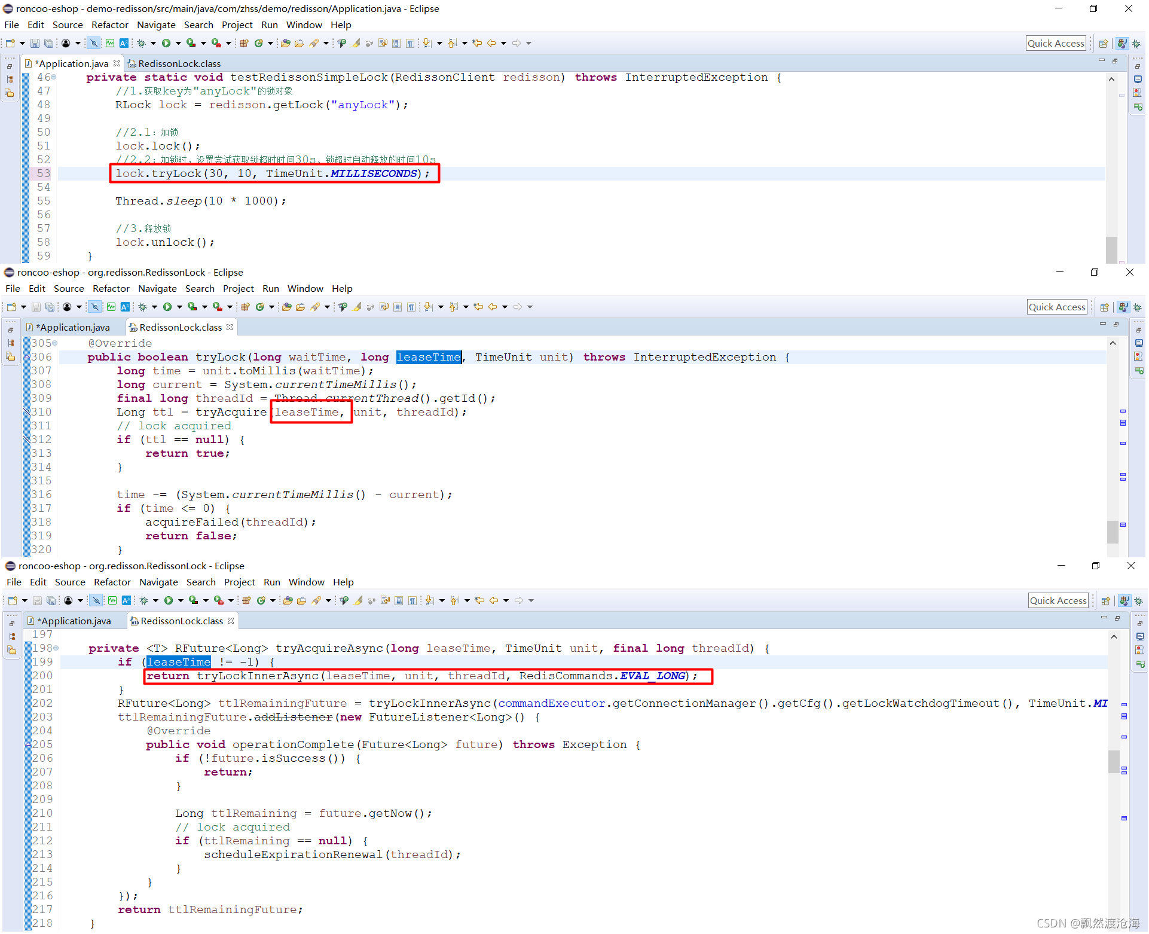Viewport: 1149px width, 934px height.
Task: Click New Java Class icon in top toolbar
Action: coord(259,43)
